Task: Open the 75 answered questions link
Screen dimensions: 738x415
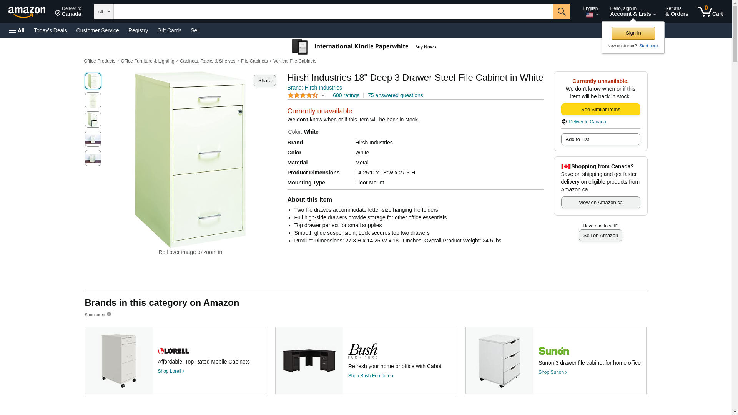Action: (395, 95)
